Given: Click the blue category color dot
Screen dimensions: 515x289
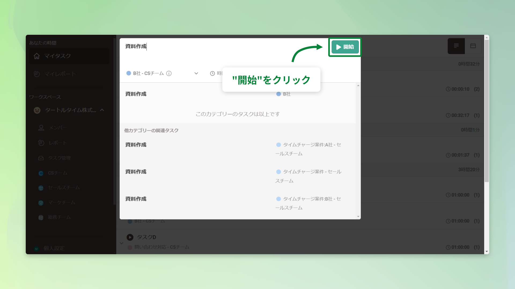Looking at the screenshot, I should tap(129, 73).
